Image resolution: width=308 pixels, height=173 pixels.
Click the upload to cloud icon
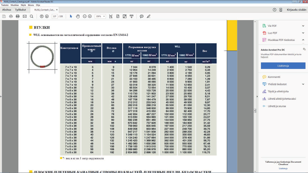(x=11, y=16)
